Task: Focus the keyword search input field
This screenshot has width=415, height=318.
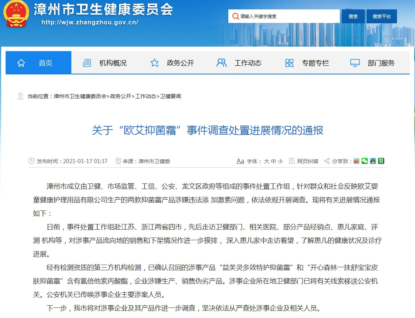Action: coord(284,16)
